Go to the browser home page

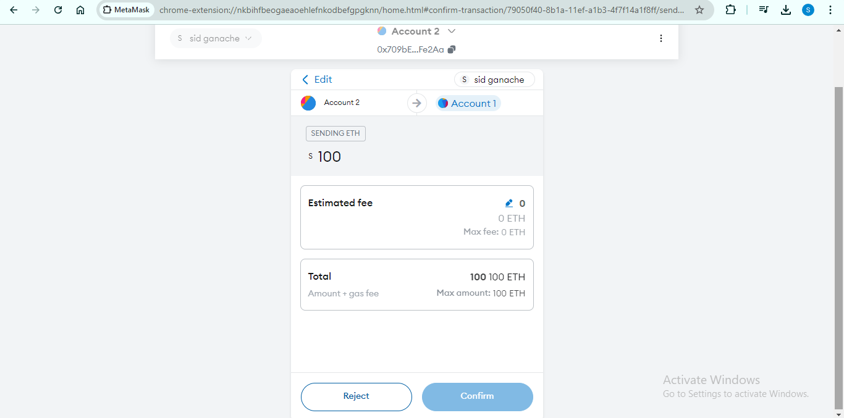(80, 10)
